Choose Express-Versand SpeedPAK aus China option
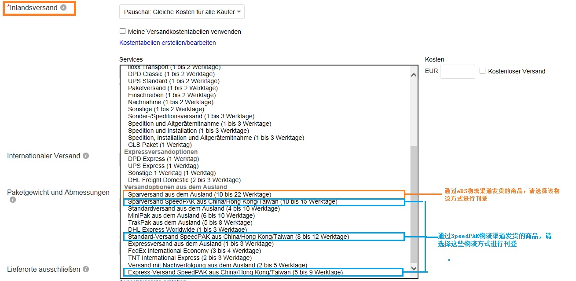 (x=235, y=272)
